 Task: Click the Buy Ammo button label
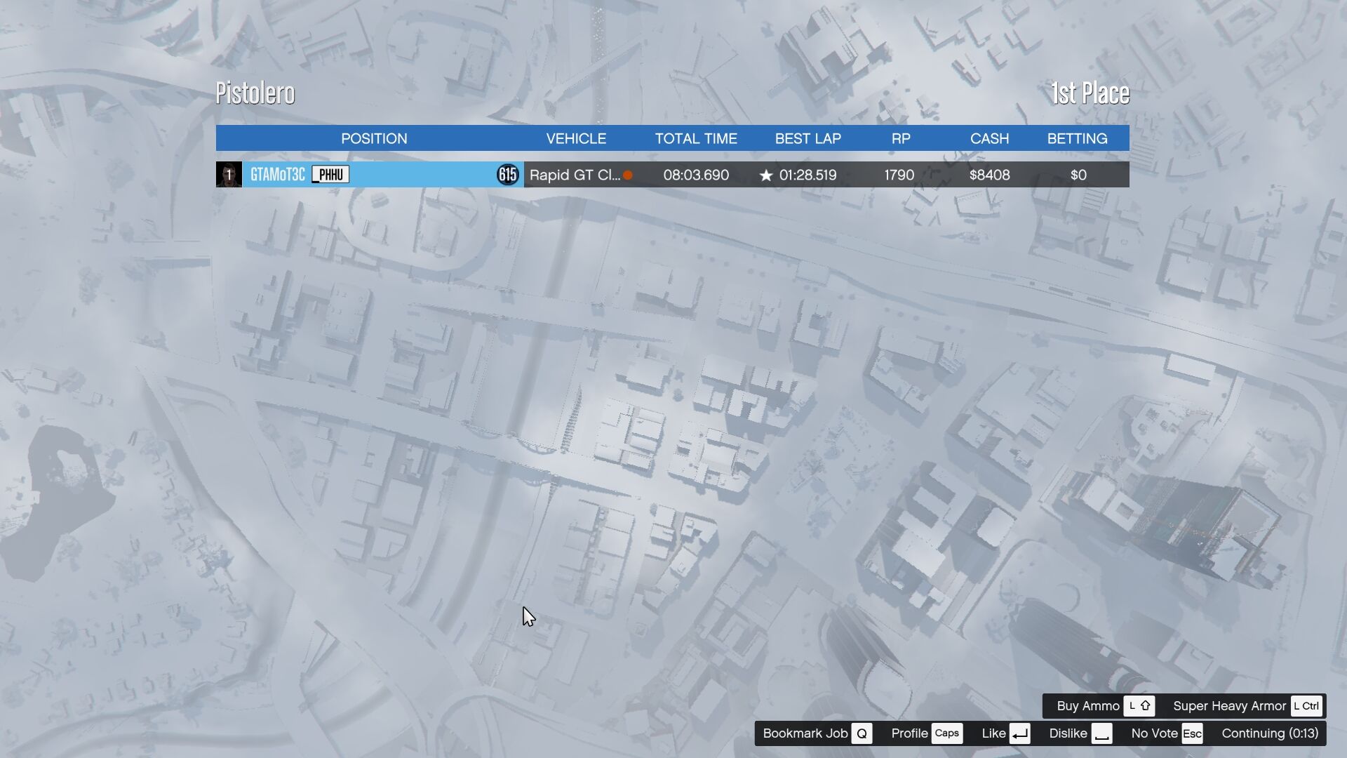coord(1088,706)
